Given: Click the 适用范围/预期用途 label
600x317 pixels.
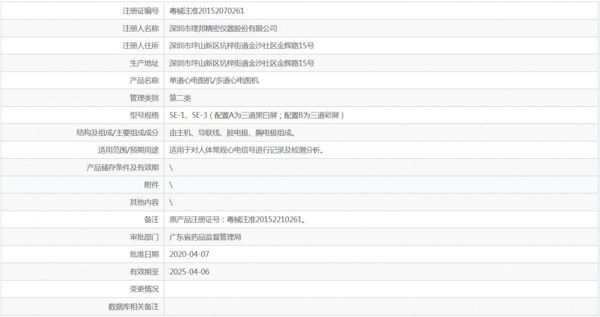Looking at the screenshot, I should point(128,150).
